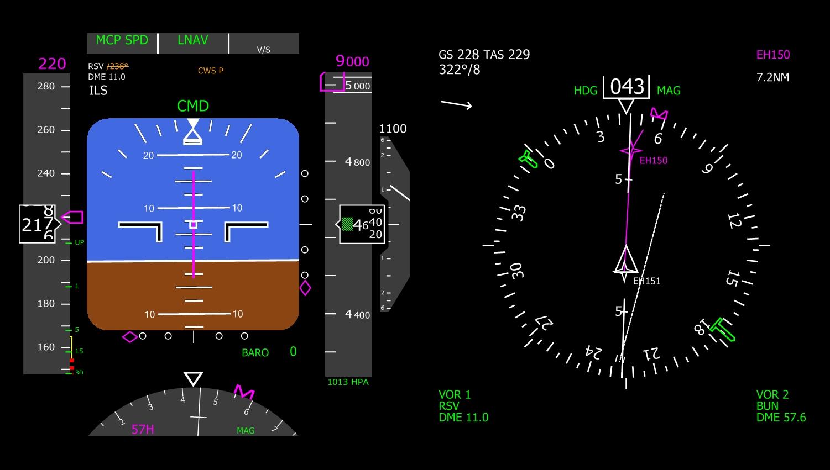Viewport: 830px width, 470px height.
Task: Click the CMD autopilot status annunciation
Action: tap(193, 105)
